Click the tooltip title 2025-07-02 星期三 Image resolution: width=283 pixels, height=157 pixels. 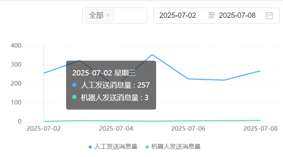click(104, 73)
